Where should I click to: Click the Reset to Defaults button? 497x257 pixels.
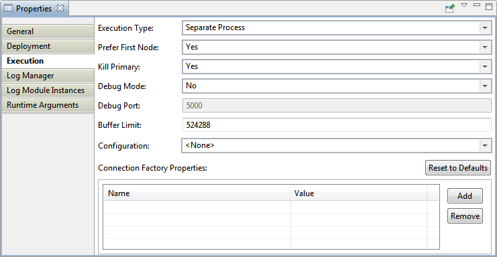pos(458,168)
